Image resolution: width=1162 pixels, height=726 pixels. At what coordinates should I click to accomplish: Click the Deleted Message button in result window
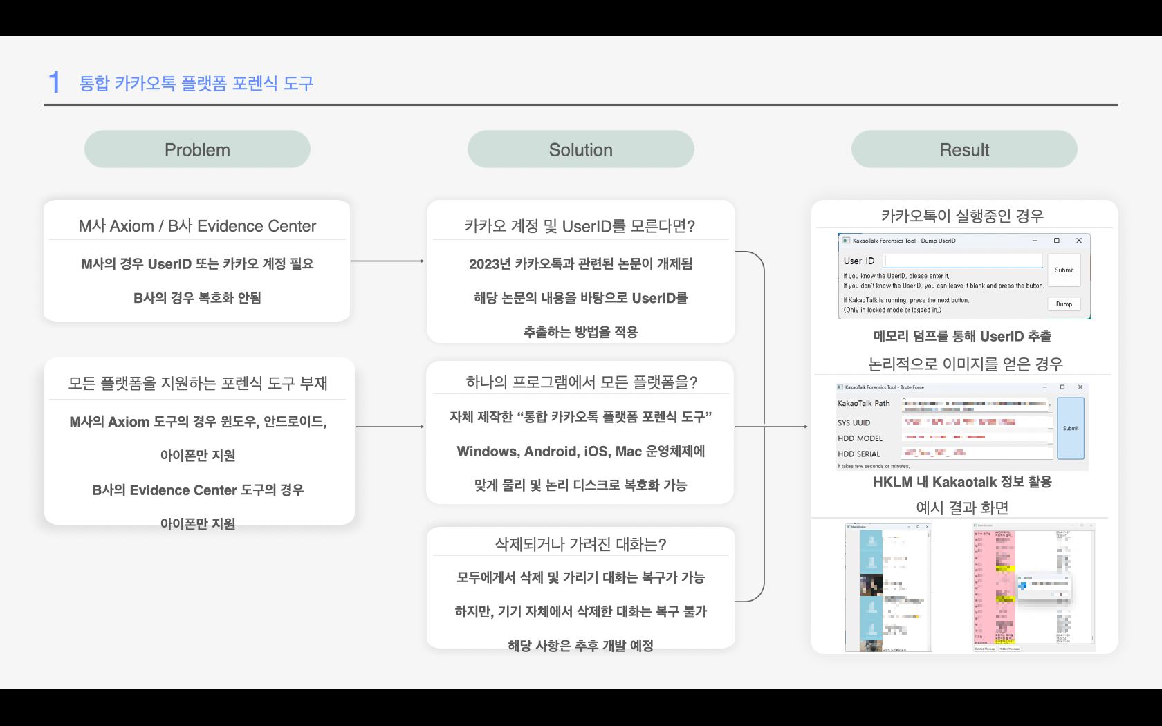coord(985,649)
